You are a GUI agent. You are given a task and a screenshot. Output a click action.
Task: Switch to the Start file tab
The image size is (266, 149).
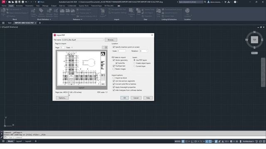pyautogui.click(x=10, y=23)
